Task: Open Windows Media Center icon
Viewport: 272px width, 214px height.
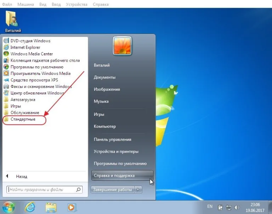Action: pos(6,54)
